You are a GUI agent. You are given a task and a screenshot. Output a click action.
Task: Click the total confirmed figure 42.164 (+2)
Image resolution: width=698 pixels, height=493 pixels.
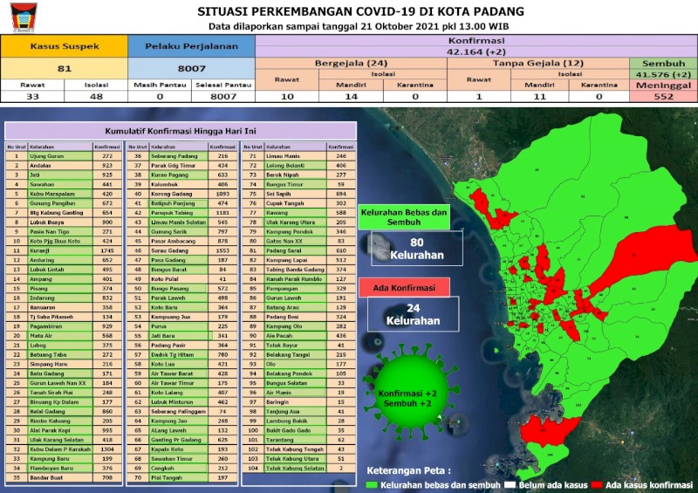tap(476, 51)
